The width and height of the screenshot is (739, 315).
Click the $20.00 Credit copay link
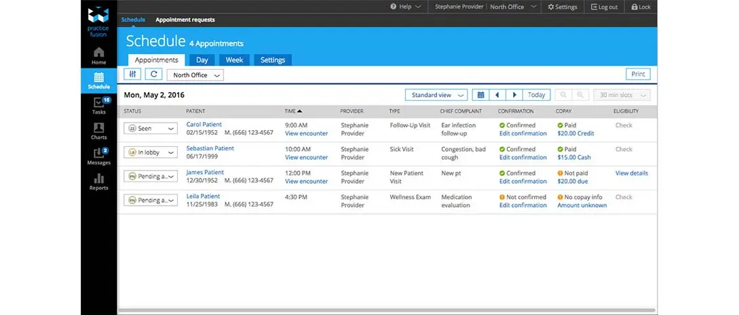click(576, 133)
